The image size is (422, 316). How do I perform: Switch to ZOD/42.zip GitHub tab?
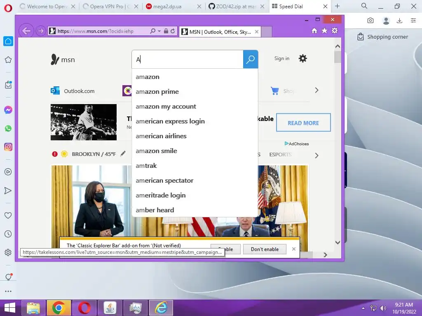235,7
